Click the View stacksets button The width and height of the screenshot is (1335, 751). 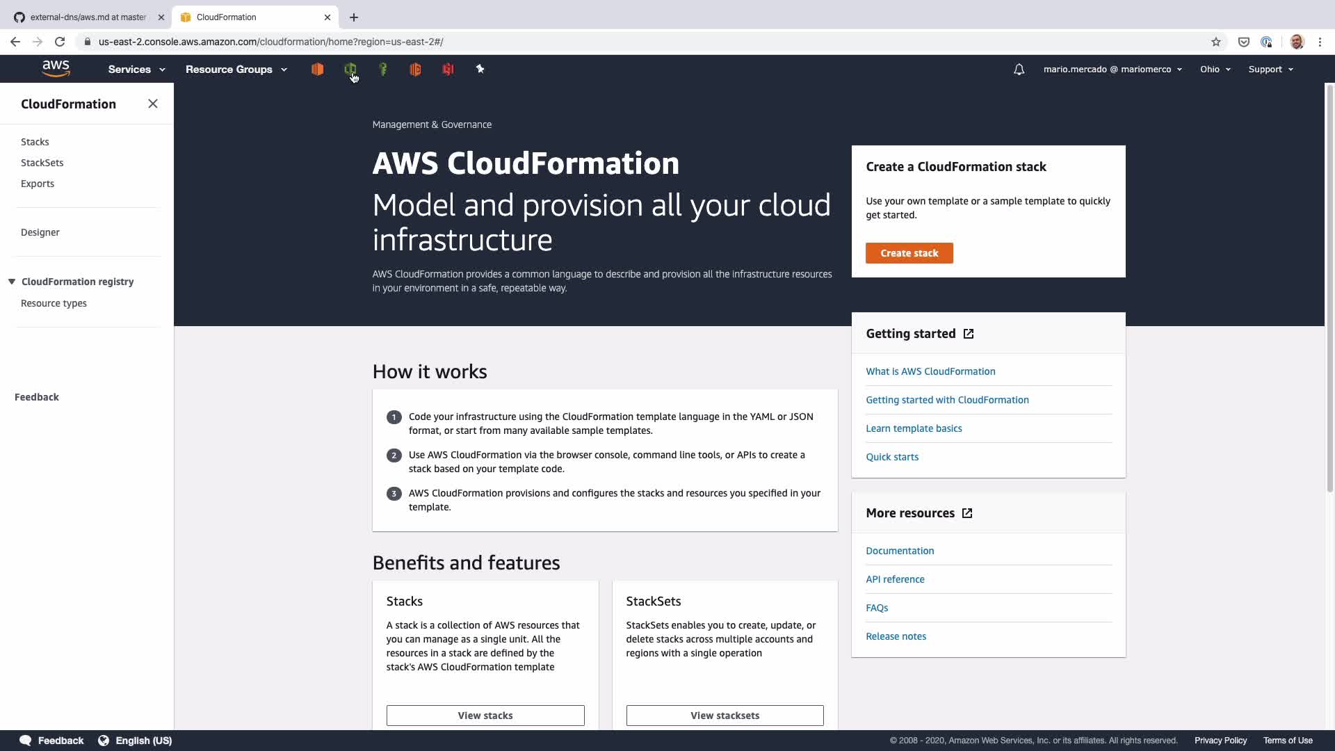[725, 716]
